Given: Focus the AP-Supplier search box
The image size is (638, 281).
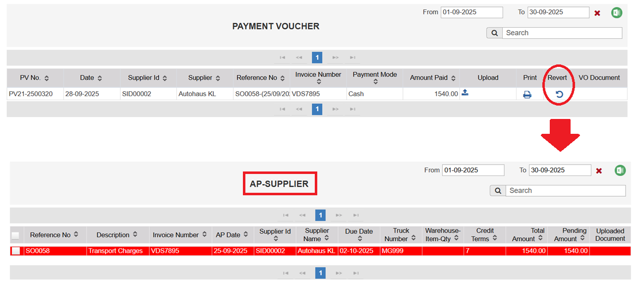Looking at the screenshot, I should tap(566, 190).
